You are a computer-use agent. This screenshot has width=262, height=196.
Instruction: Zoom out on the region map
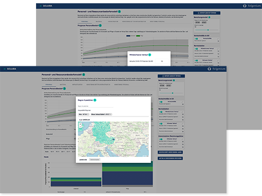point(80,126)
